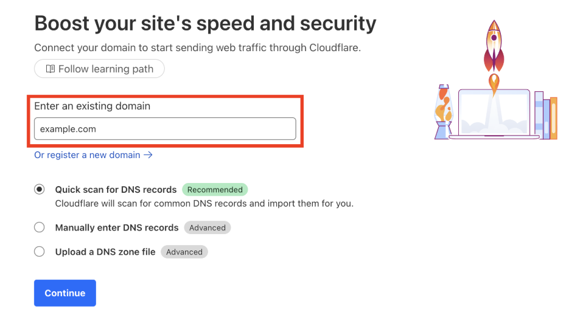
Task: Open the Follow learning path button
Action: [99, 69]
